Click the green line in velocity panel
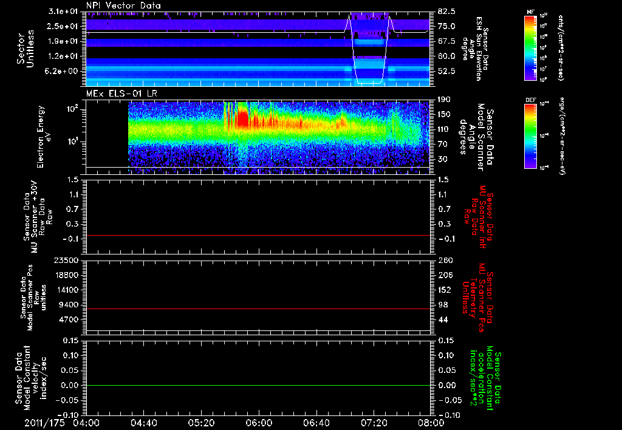 pyautogui.click(x=258, y=385)
